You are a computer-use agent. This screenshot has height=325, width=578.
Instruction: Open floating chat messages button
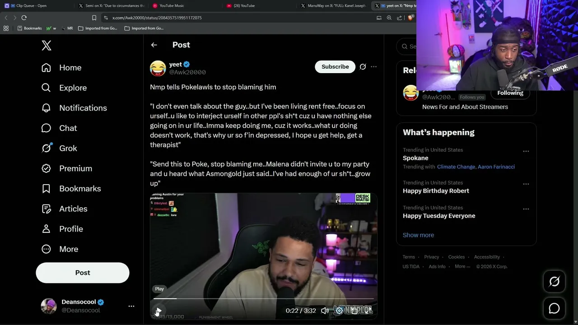coord(554,308)
